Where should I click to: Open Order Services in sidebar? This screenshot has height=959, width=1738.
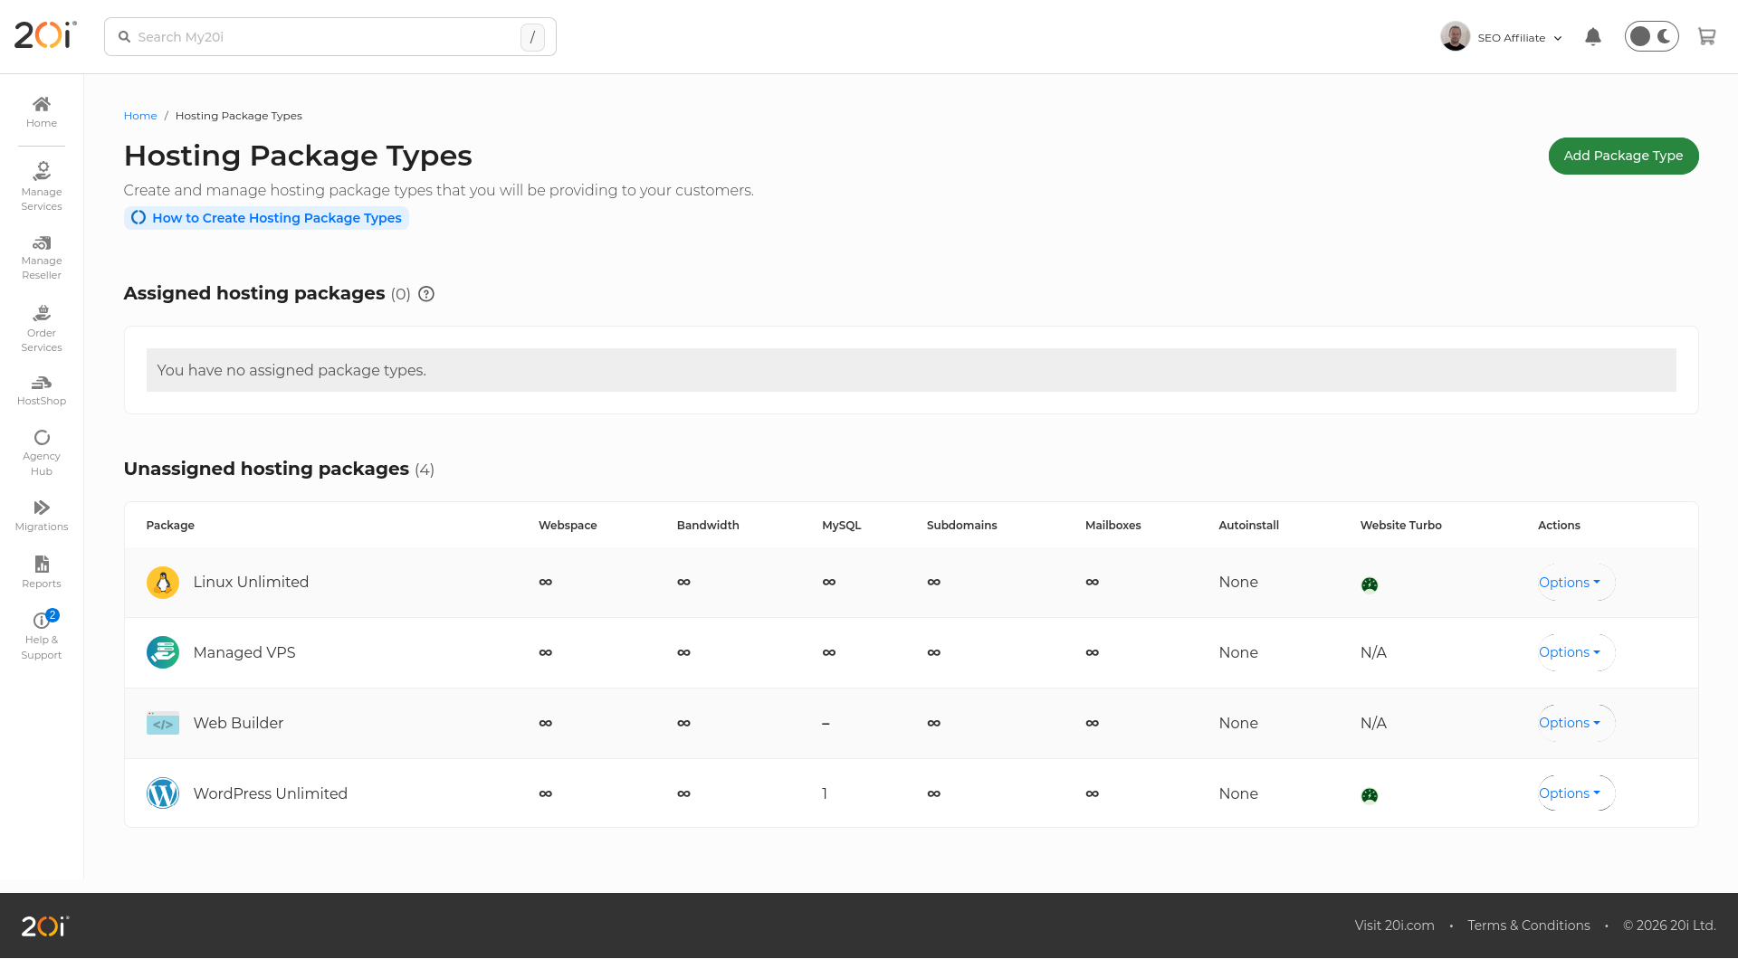(42, 328)
